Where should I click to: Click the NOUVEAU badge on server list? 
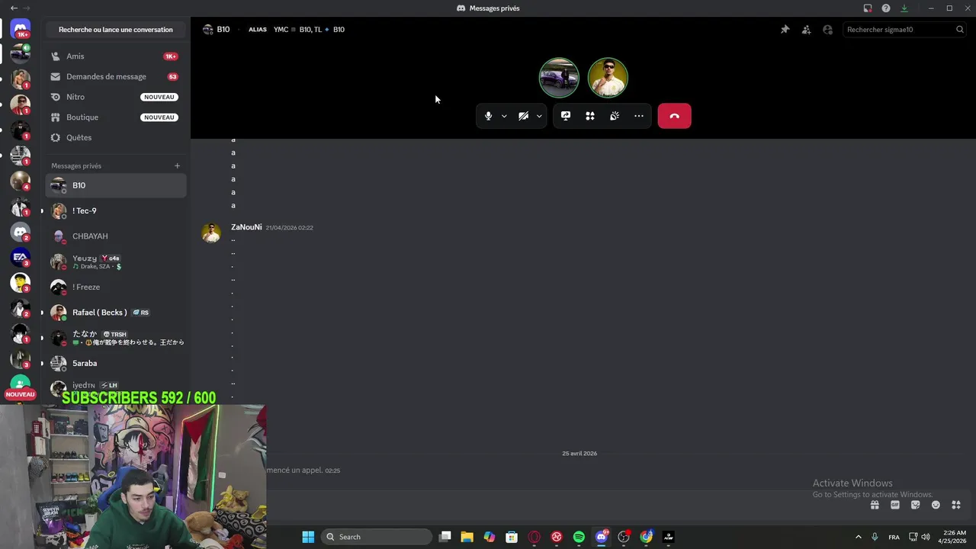click(x=21, y=394)
